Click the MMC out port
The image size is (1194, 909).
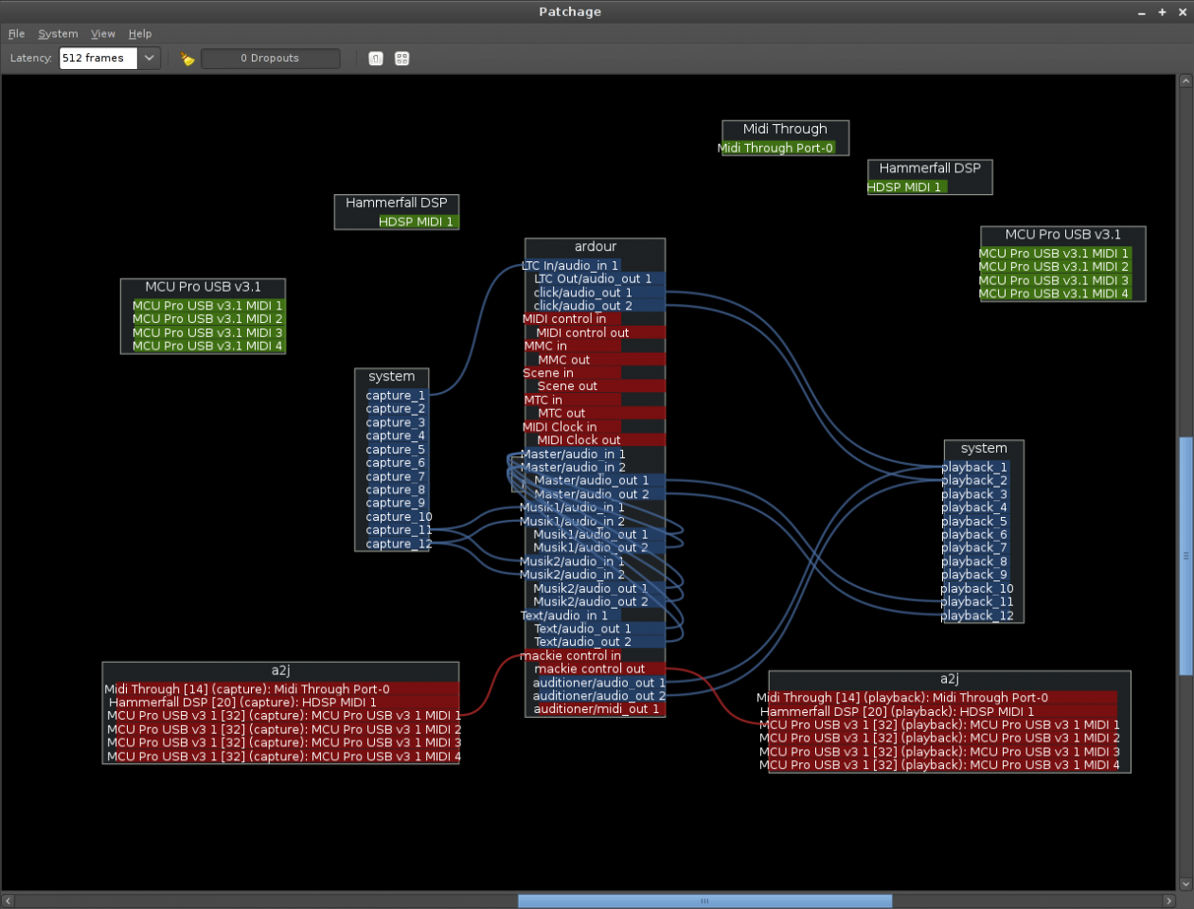(595, 360)
